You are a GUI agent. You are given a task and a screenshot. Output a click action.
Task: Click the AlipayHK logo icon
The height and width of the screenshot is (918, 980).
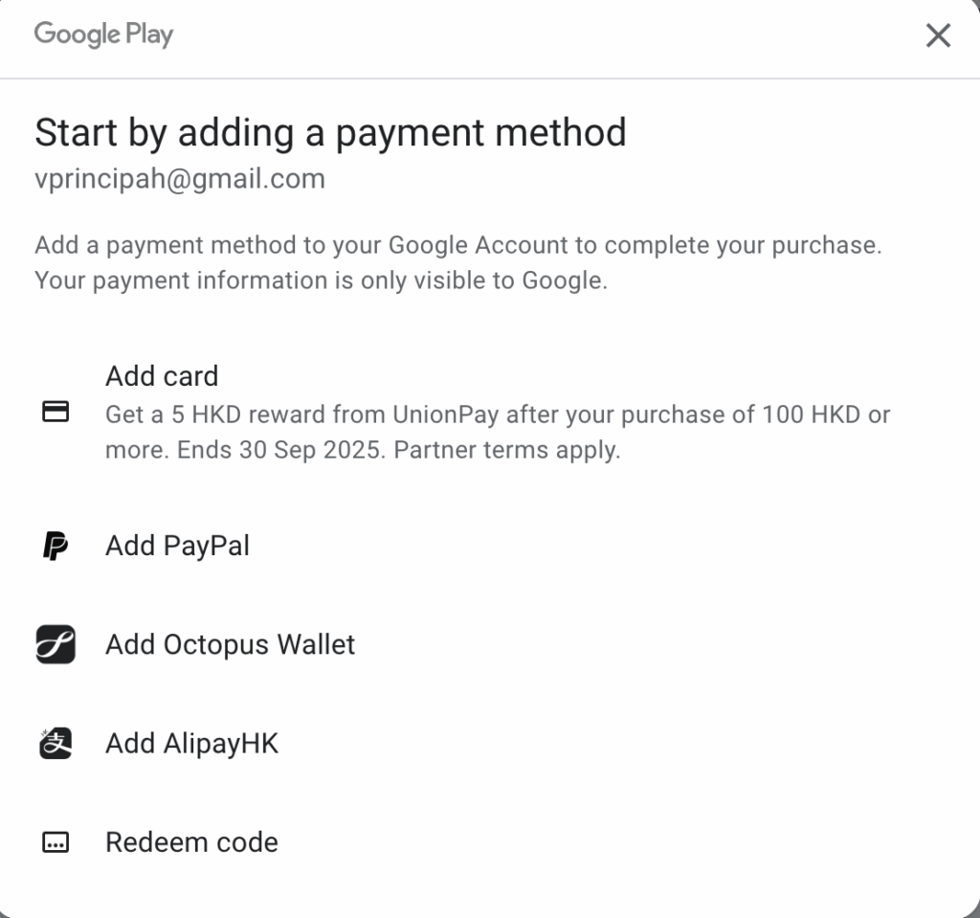pos(56,744)
